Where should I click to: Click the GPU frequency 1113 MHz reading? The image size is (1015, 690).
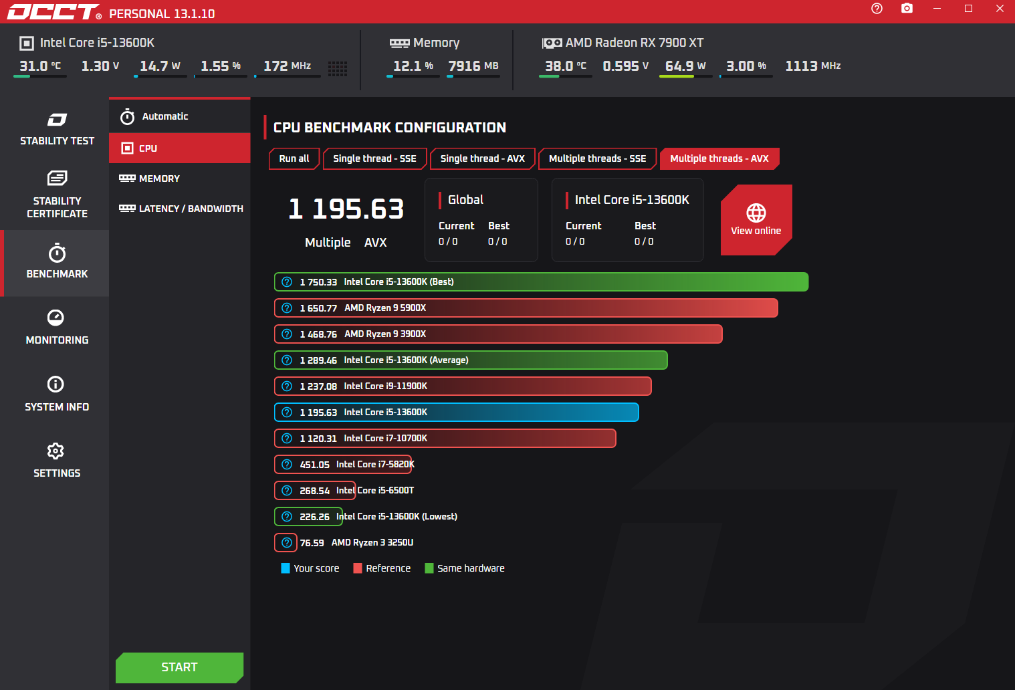tap(813, 66)
